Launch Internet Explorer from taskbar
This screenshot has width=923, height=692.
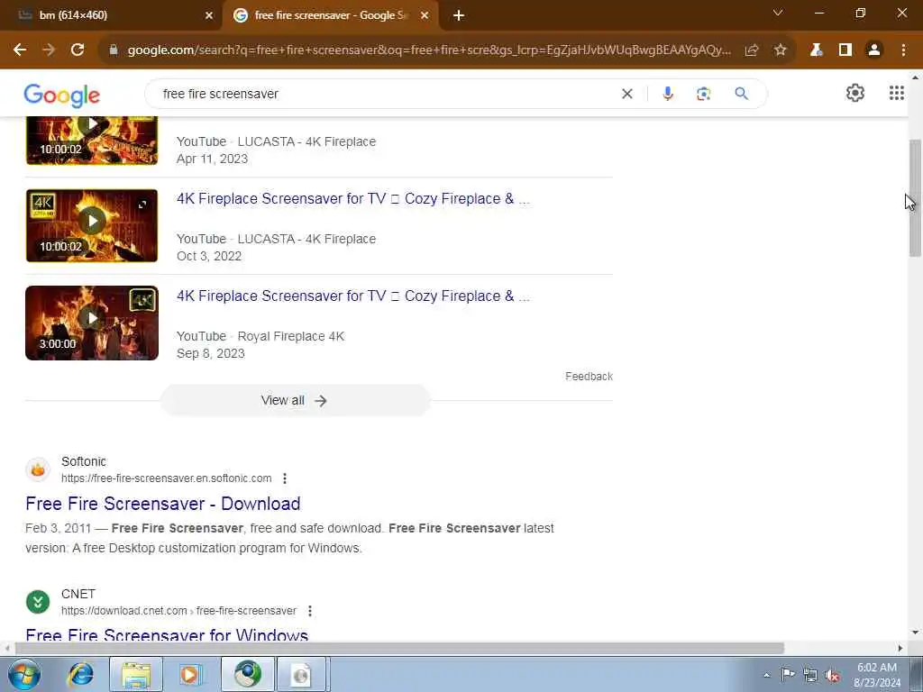pos(80,674)
